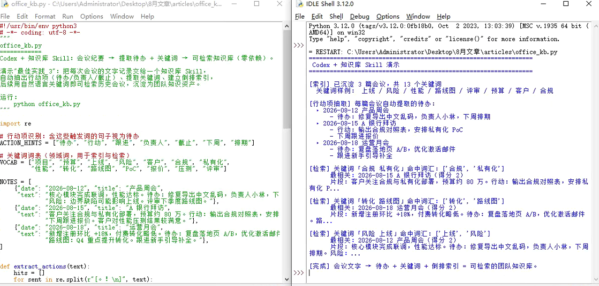Click the editor scrollbar up arrow

pyautogui.click(x=286, y=26)
